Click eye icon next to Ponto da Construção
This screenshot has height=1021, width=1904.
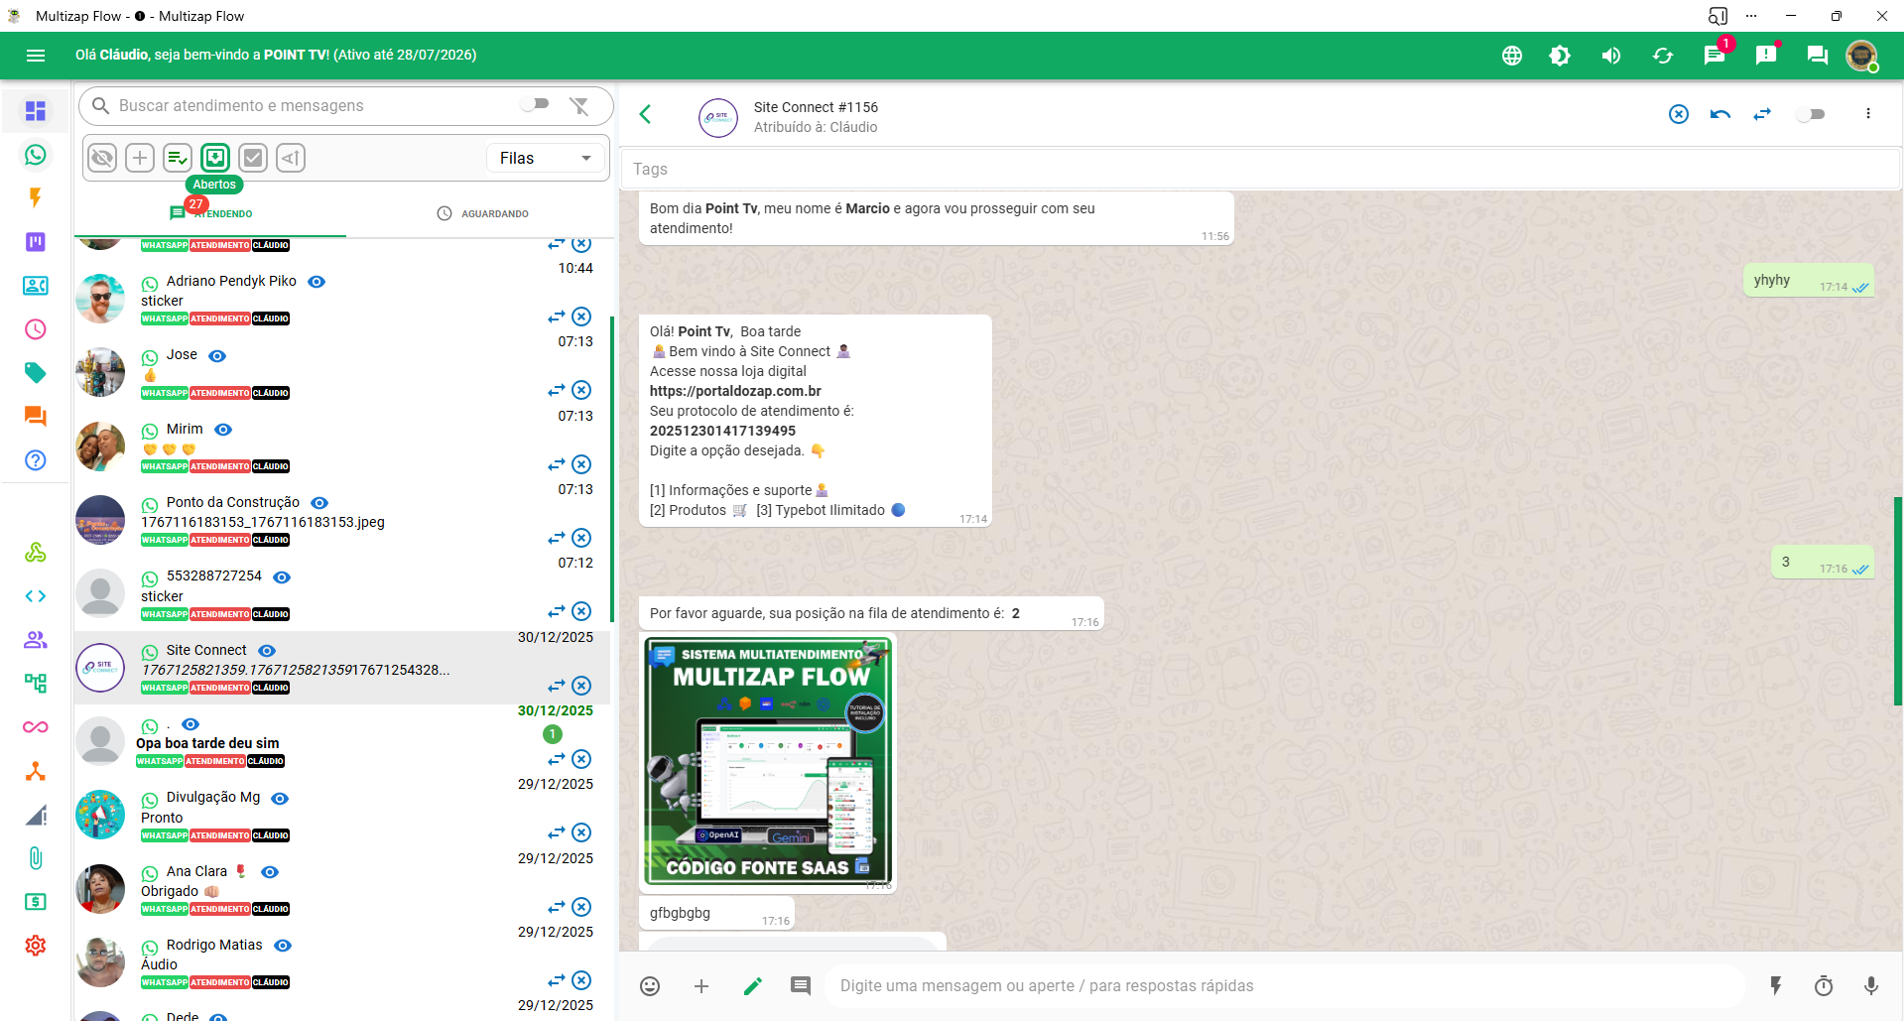[319, 503]
